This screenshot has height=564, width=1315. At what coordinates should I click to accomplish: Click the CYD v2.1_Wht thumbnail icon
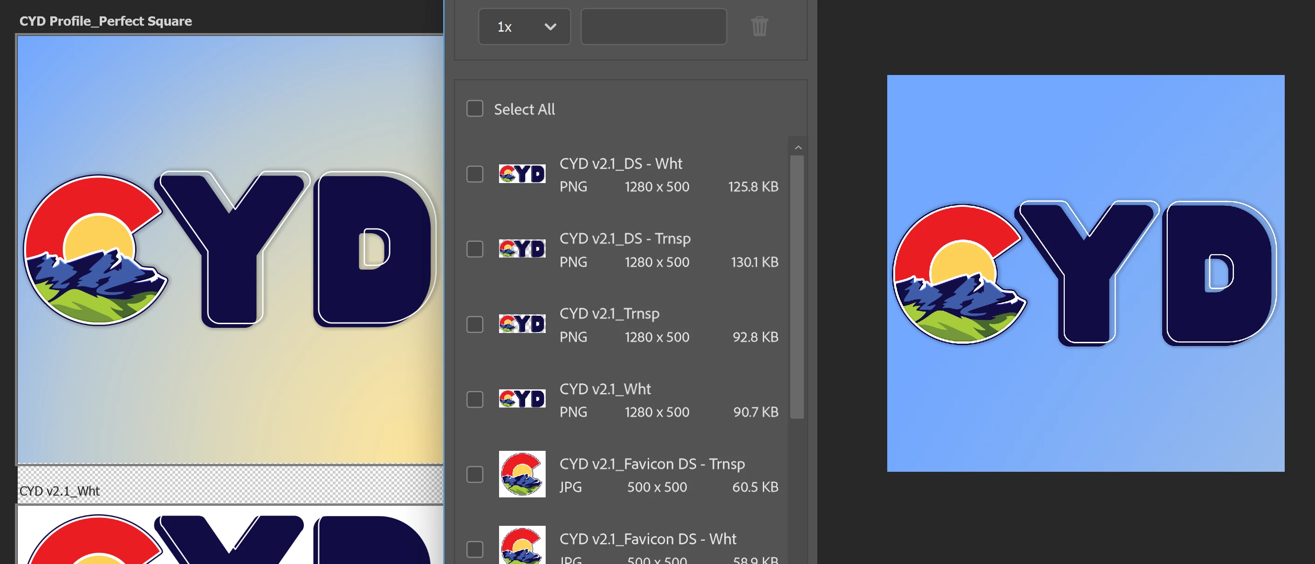click(x=522, y=399)
